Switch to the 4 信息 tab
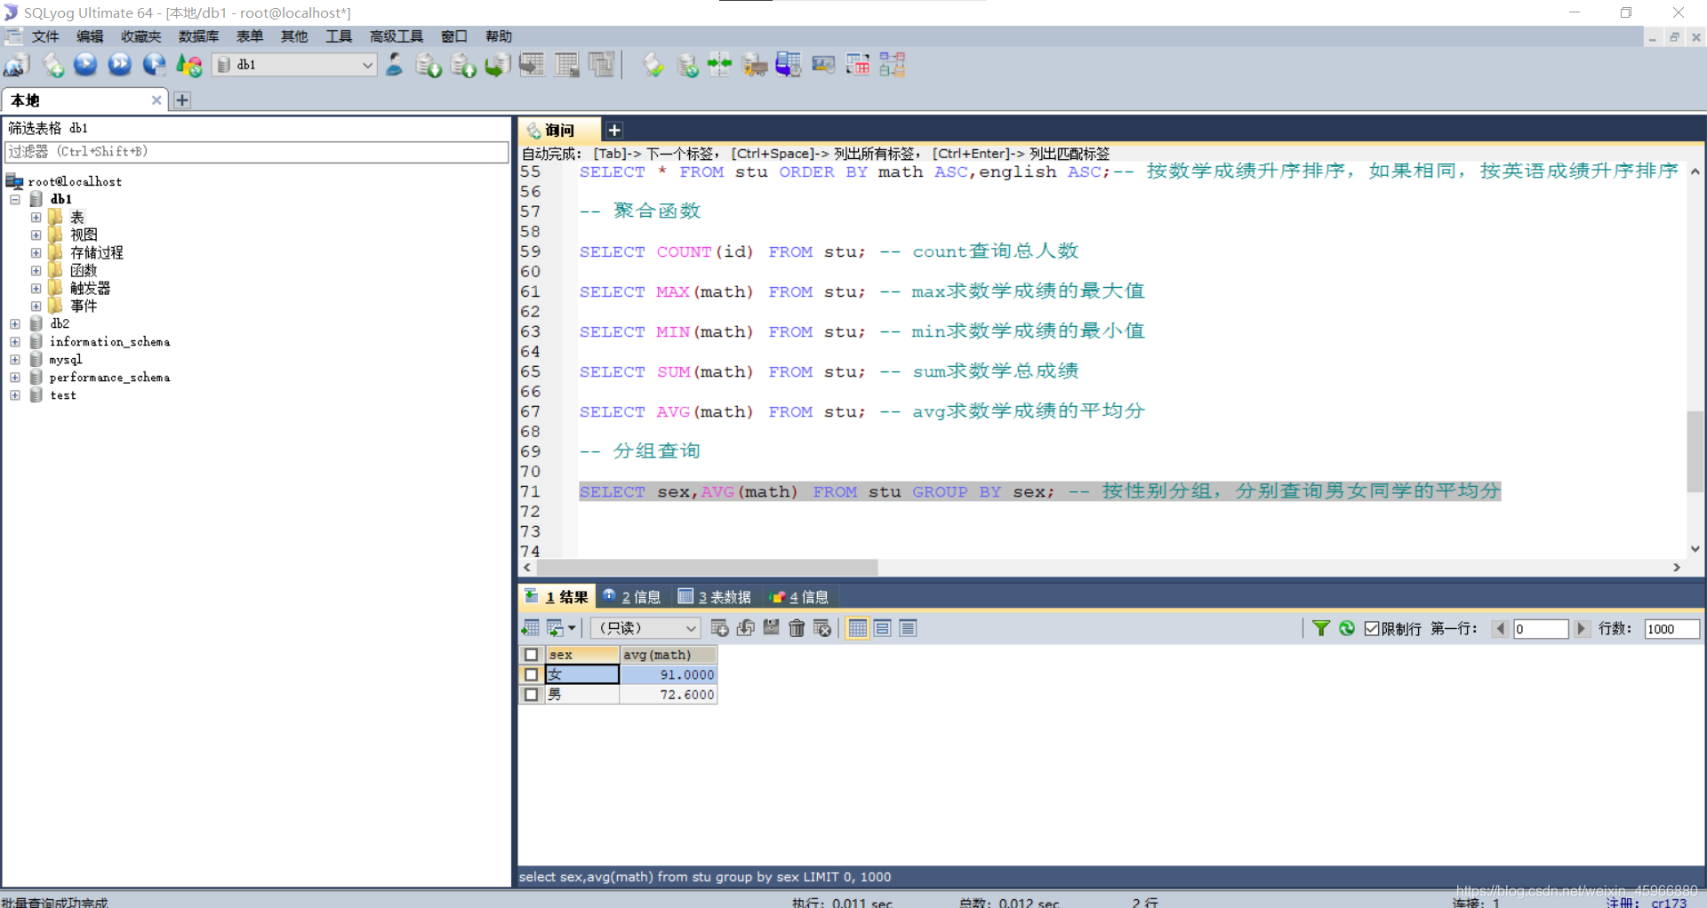The height and width of the screenshot is (908, 1707). click(800, 597)
